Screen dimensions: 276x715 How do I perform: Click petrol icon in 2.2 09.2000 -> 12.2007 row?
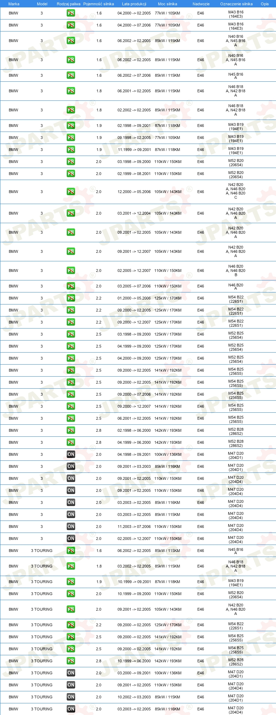pos(71,322)
